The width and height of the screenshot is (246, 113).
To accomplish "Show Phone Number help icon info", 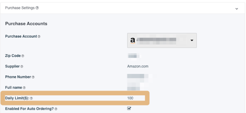I will (x=33, y=77).
